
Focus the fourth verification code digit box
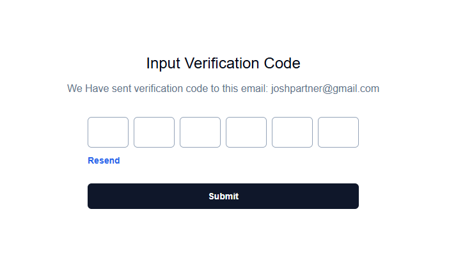246,132
